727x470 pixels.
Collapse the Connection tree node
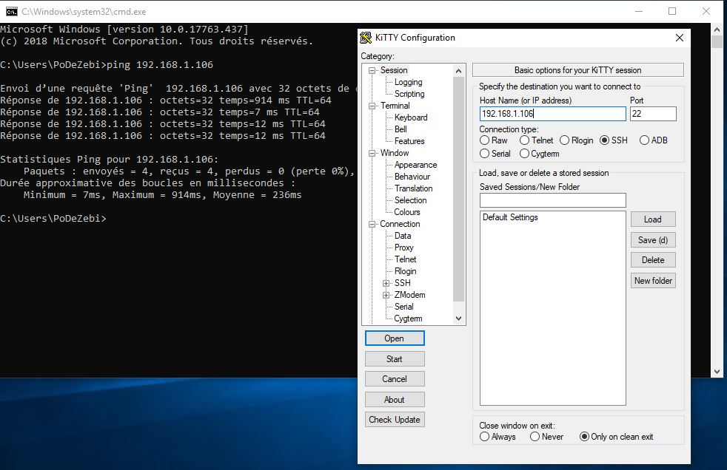point(372,225)
